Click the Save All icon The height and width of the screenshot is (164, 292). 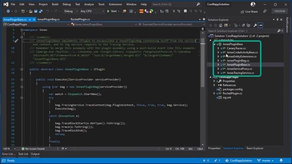[41, 11]
